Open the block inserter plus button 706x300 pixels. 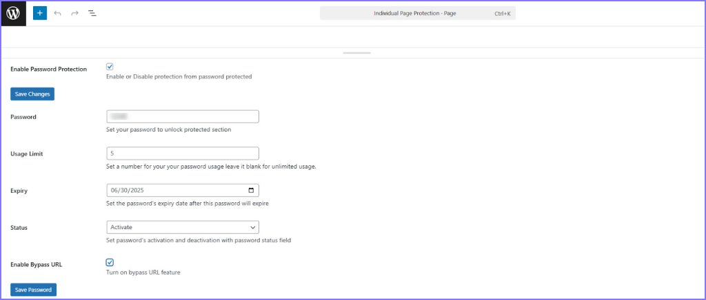40,13
